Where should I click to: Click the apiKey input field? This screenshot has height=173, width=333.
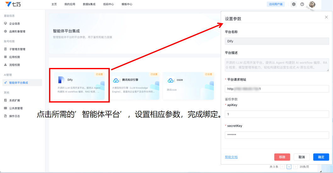[x=277, y=114]
